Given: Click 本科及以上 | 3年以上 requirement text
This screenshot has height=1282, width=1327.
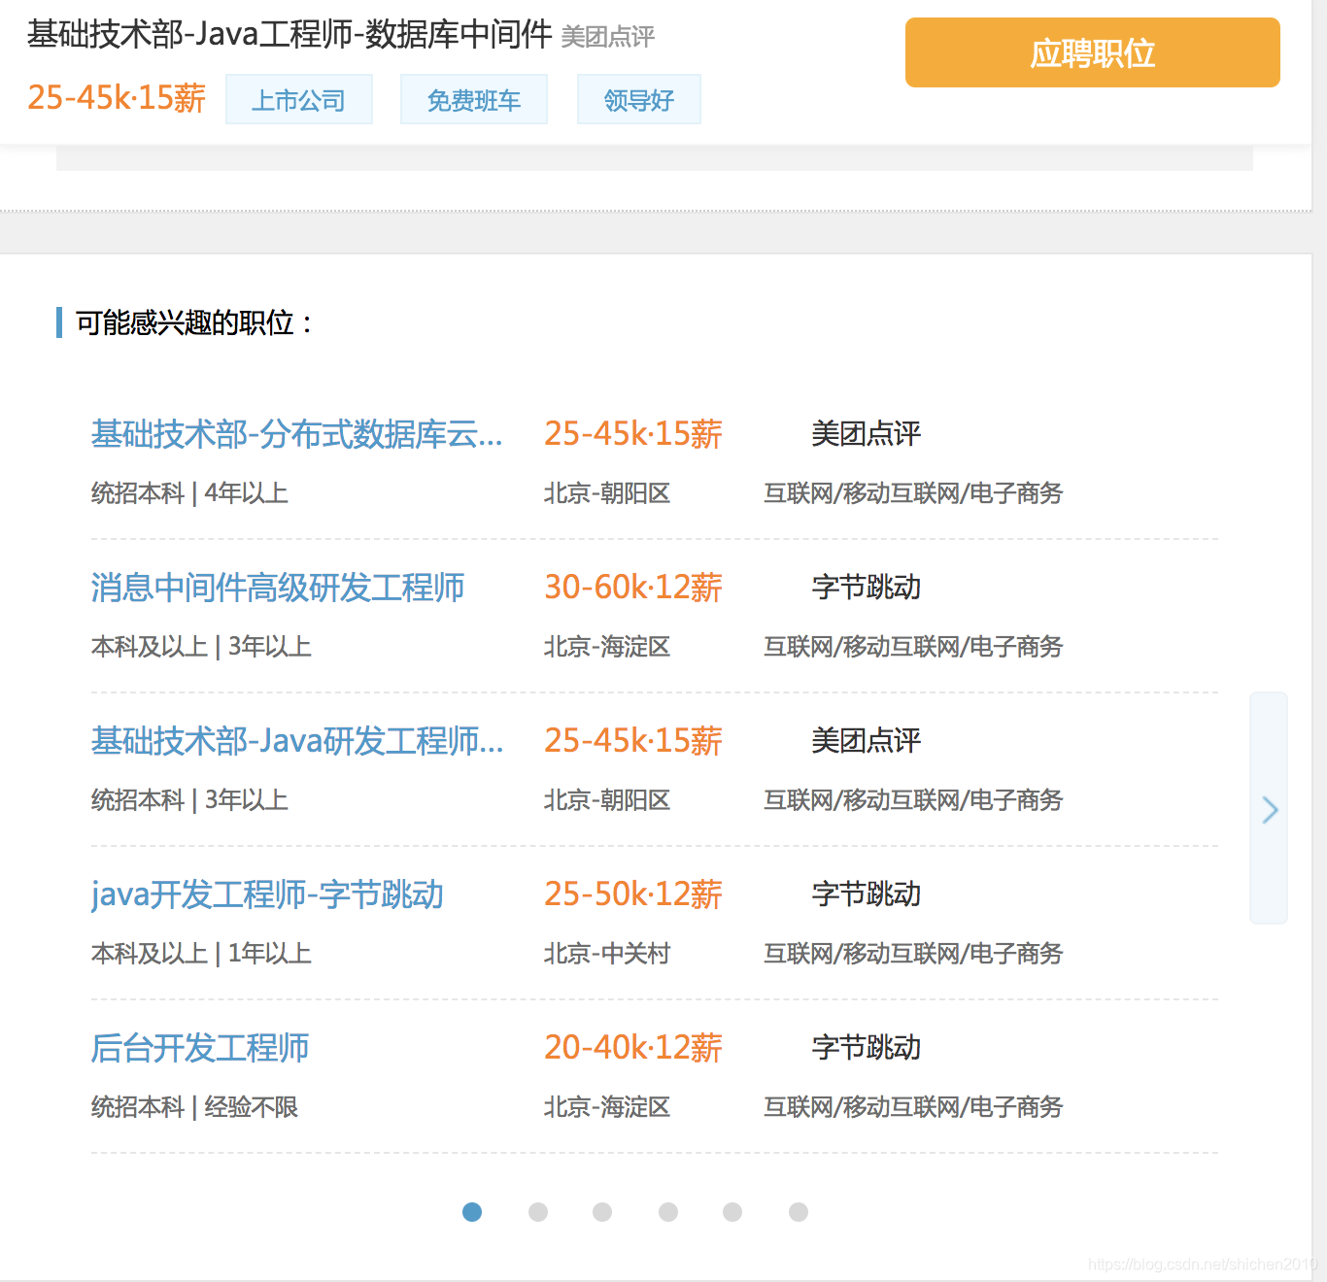Looking at the screenshot, I should (x=201, y=647).
